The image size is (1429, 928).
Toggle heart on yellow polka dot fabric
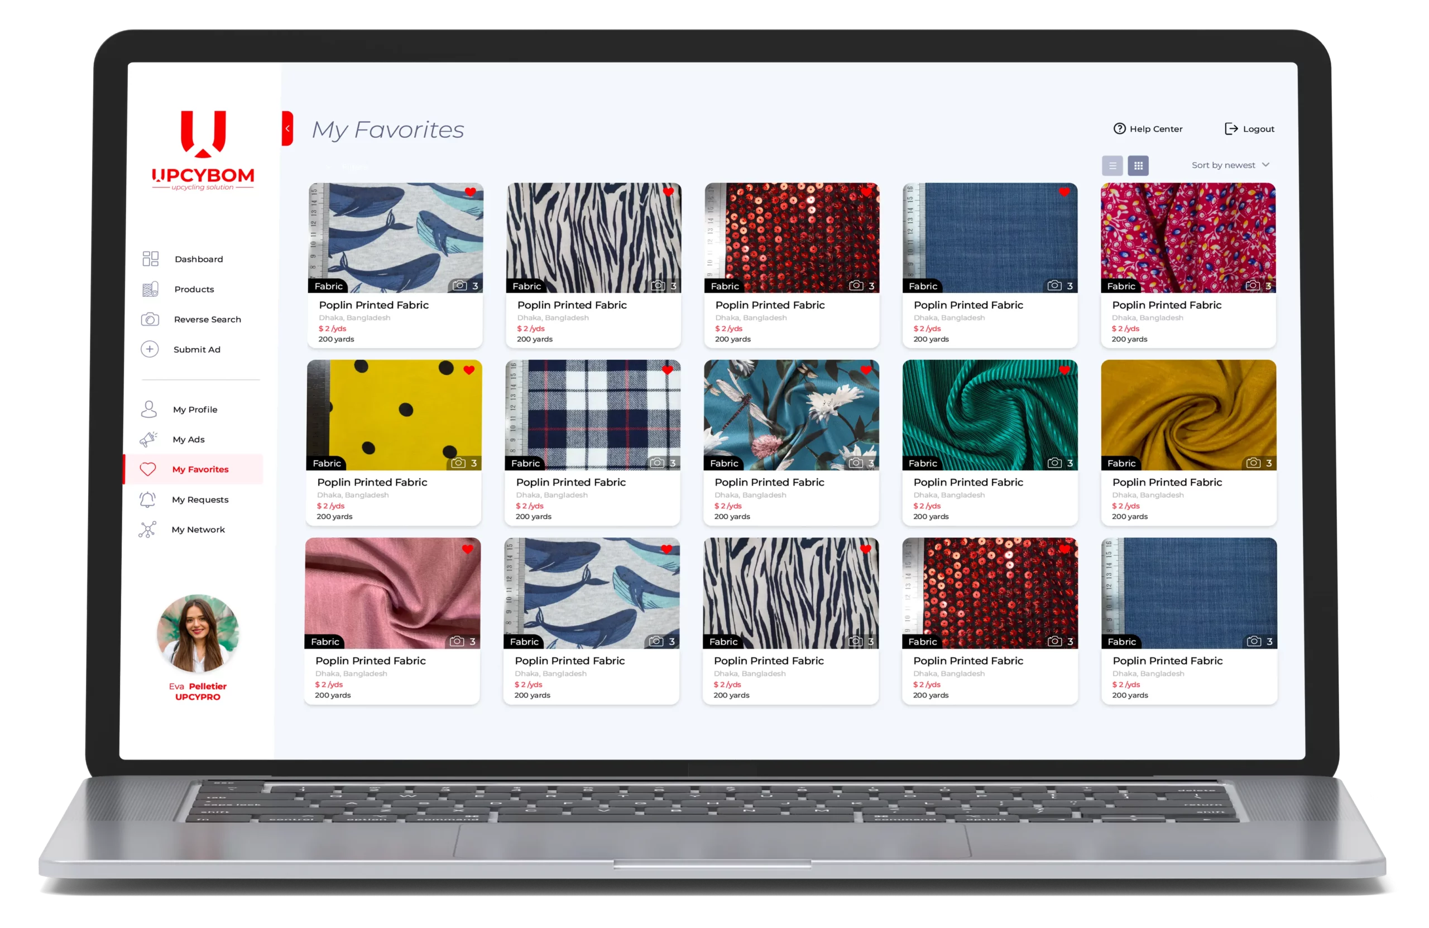(x=469, y=371)
